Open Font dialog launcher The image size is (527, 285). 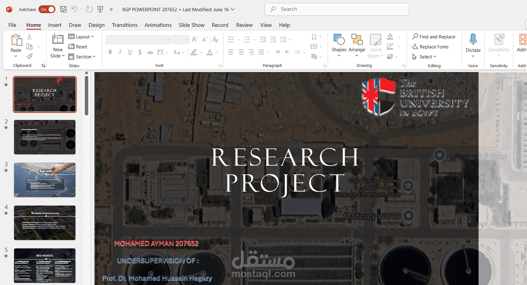point(220,66)
